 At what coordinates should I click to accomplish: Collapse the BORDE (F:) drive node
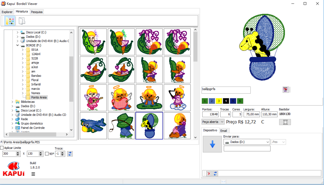pos(18,45)
